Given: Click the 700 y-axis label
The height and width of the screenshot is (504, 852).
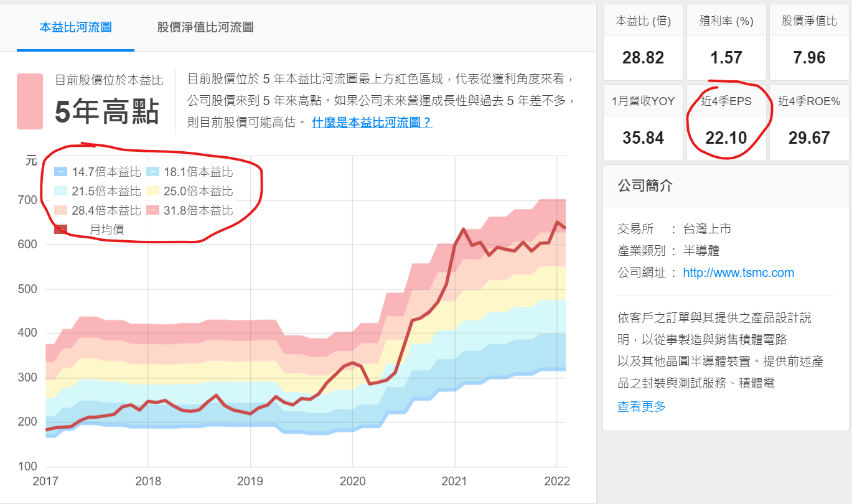Looking at the screenshot, I should click(x=28, y=200).
